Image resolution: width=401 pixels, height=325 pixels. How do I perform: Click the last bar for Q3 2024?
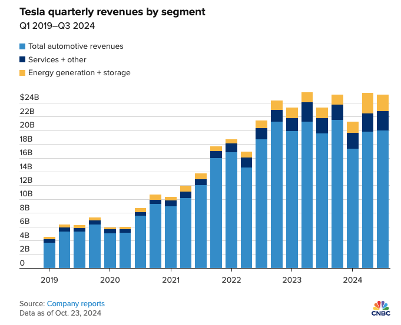click(x=383, y=181)
